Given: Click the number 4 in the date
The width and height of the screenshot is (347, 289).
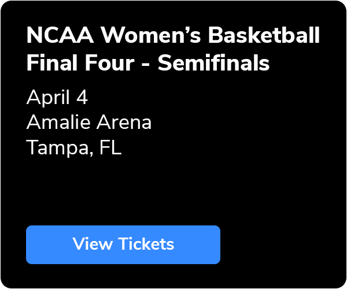Looking at the screenshot, I should coord(82,97).
